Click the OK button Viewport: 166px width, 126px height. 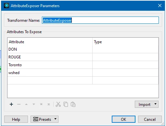click(123, 119)
